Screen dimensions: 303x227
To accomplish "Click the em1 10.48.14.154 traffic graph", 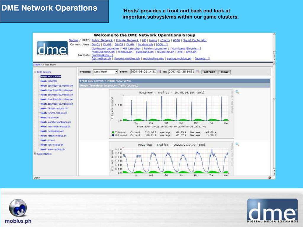I will coord(172,114).
